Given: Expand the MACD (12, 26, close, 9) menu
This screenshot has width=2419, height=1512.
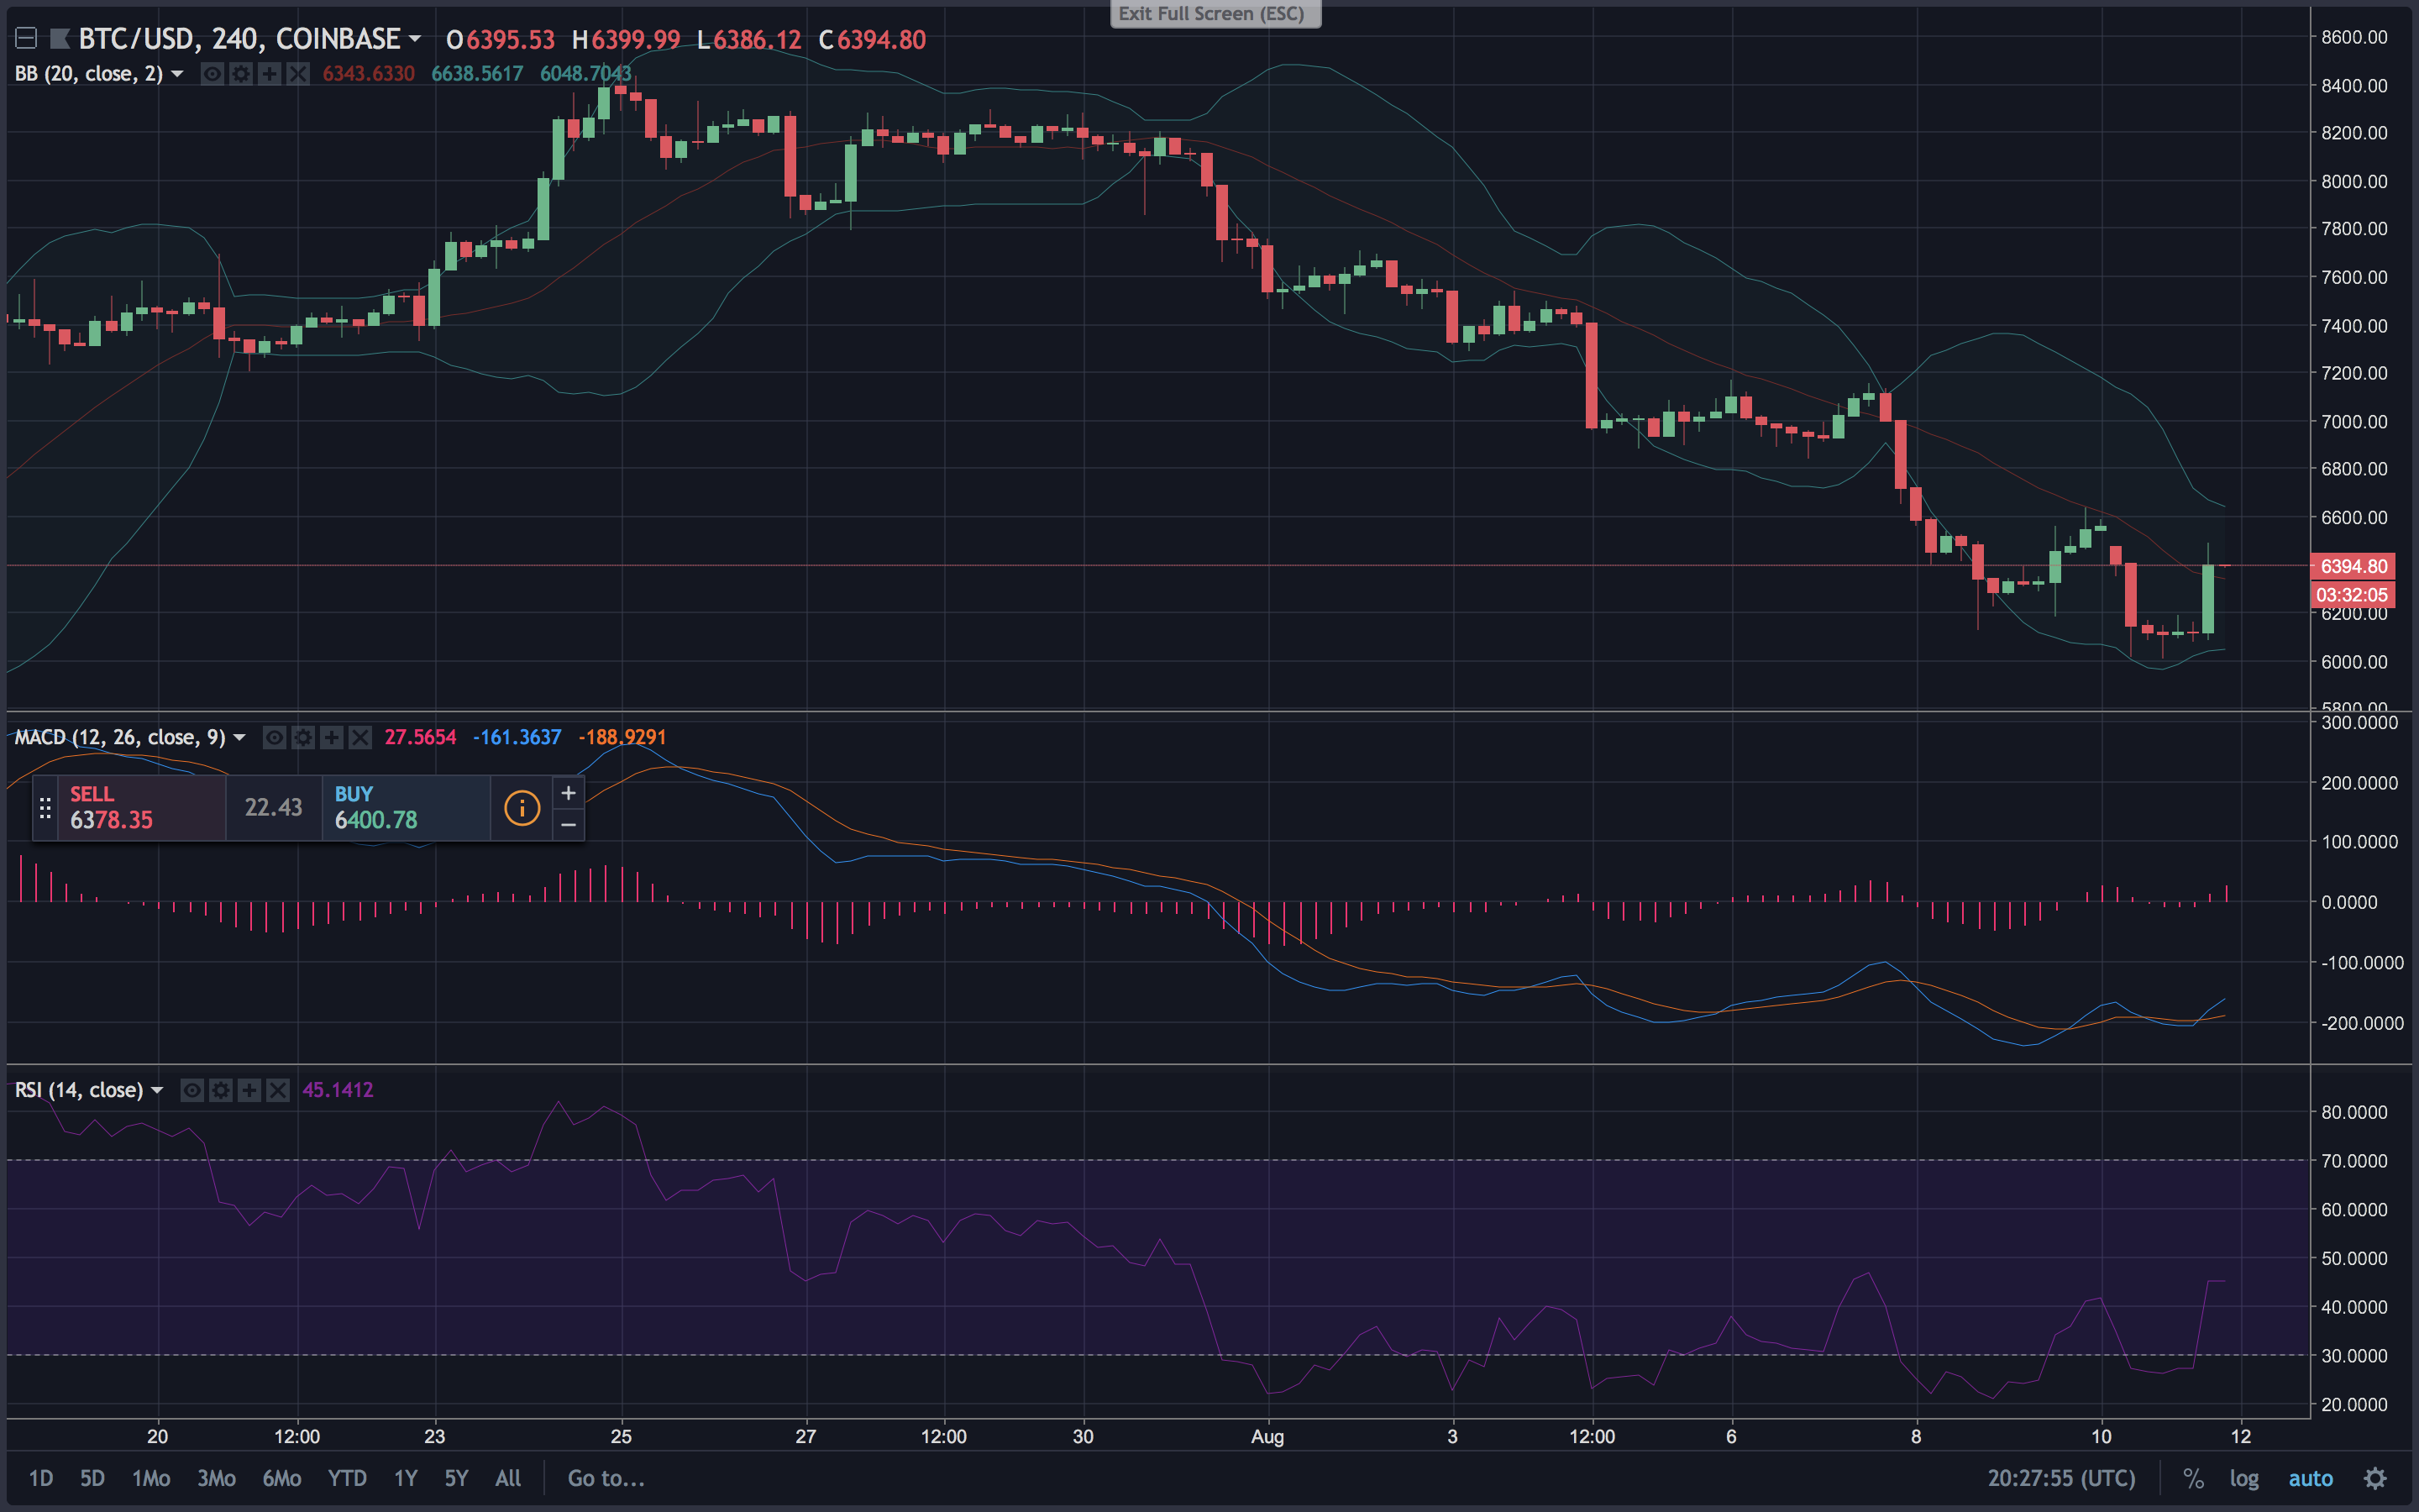Looking at the screenshot, I should [239, 738].
